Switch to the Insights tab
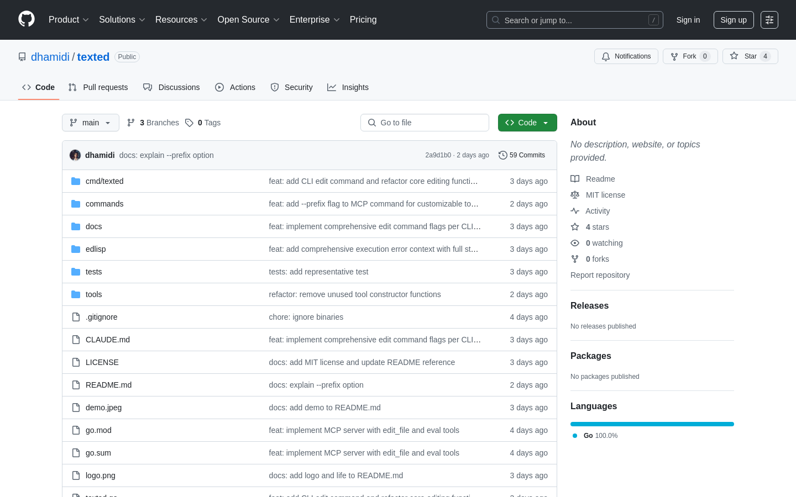The image size is (796, 497). [x=348, y=87]
